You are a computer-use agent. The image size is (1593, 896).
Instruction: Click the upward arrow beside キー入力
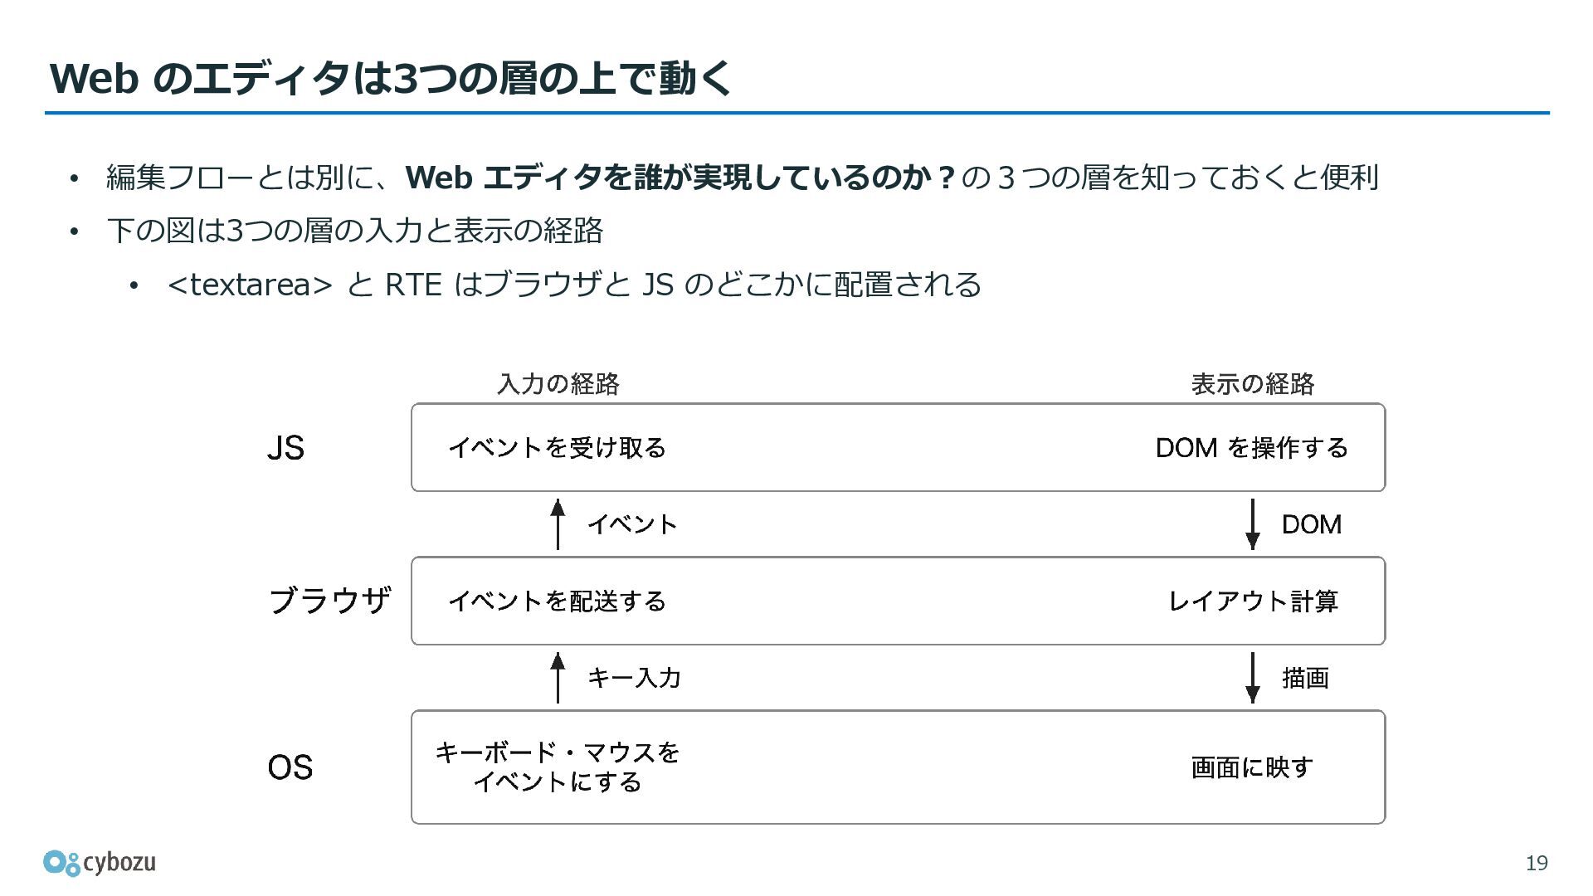point(558,678)
